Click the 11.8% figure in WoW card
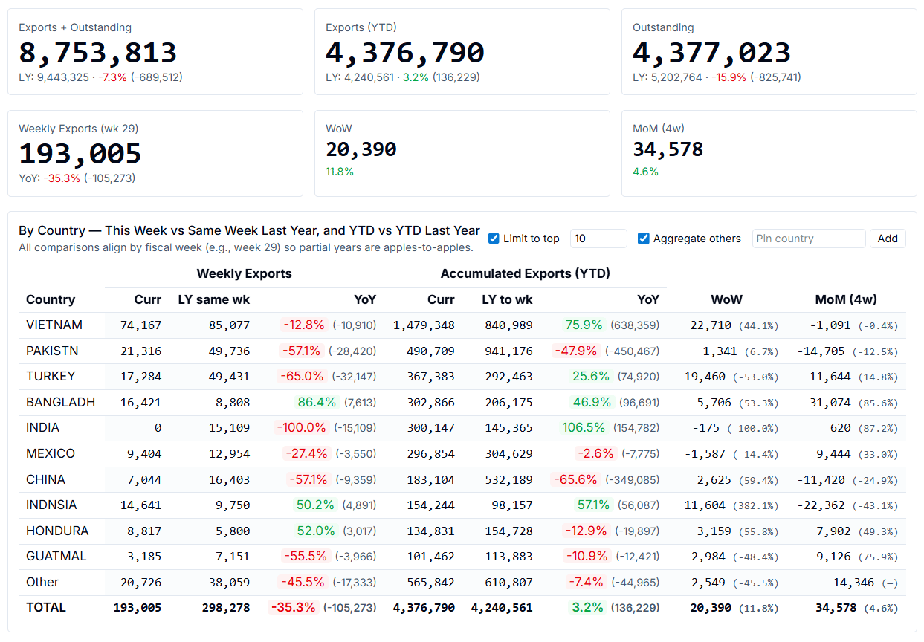 [340, 172]
